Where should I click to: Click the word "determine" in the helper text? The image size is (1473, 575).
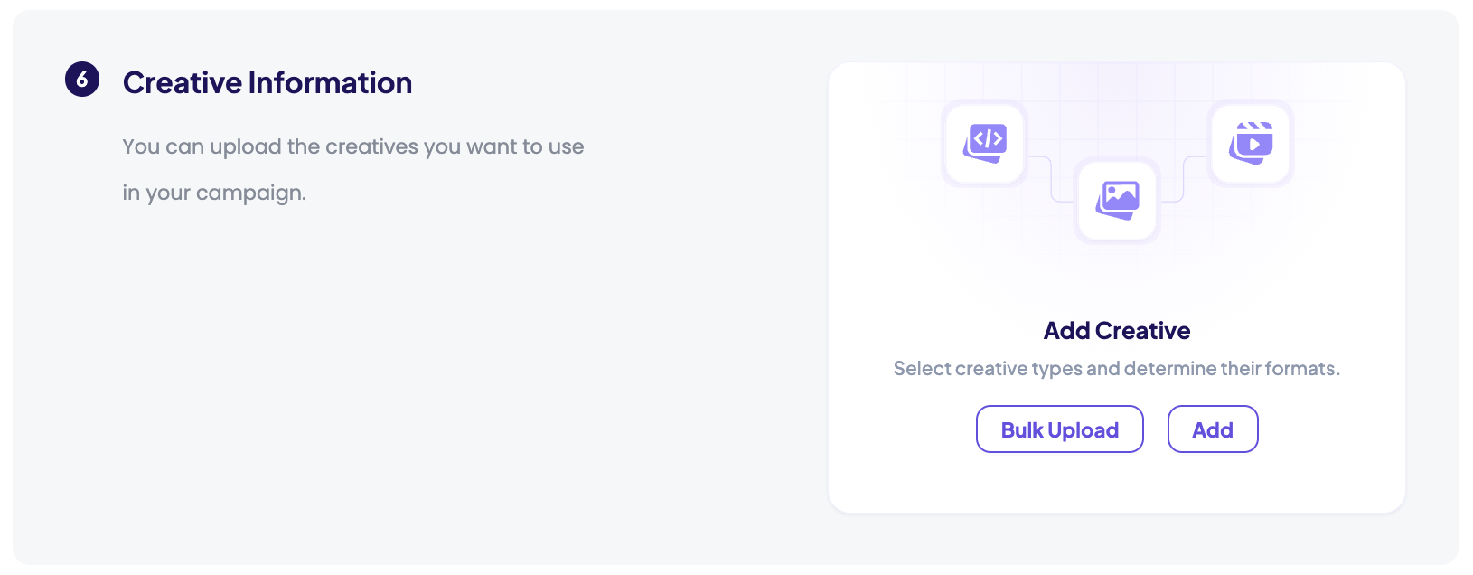(1170, 369)
